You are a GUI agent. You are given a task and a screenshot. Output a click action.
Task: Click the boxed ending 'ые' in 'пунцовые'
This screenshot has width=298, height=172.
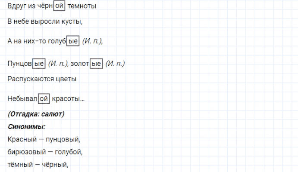pyautogui.click(x=40, y=64)
